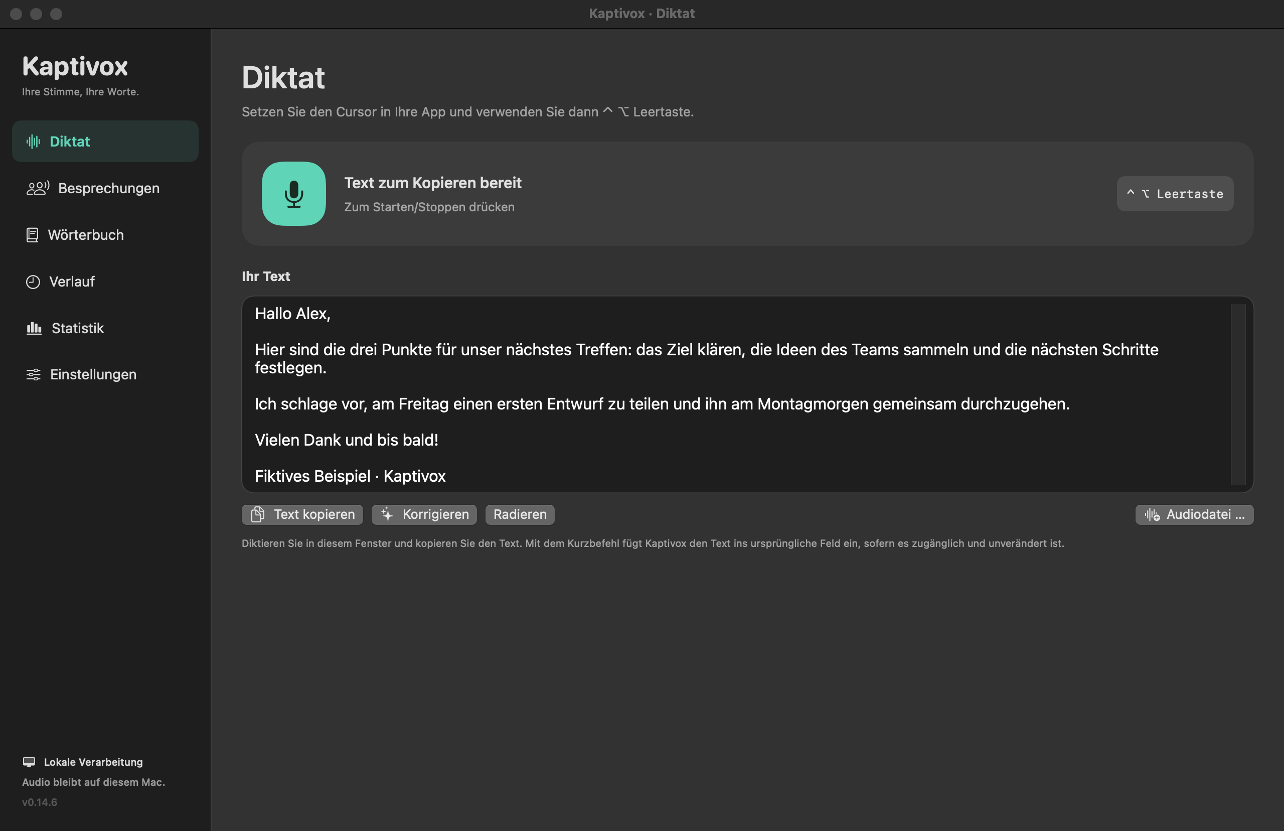Click the 'Zum Starten/Stoppen drücken' hint
The width and height of the screenshot is (1284, 831).
(x=429, y=207)
